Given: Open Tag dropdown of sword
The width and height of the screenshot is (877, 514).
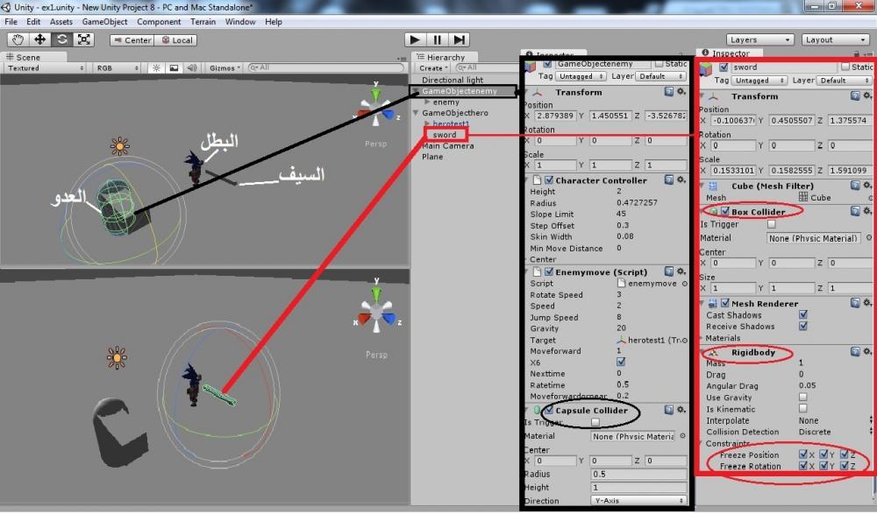Looking at the screenshot, I should click(759, 81).
